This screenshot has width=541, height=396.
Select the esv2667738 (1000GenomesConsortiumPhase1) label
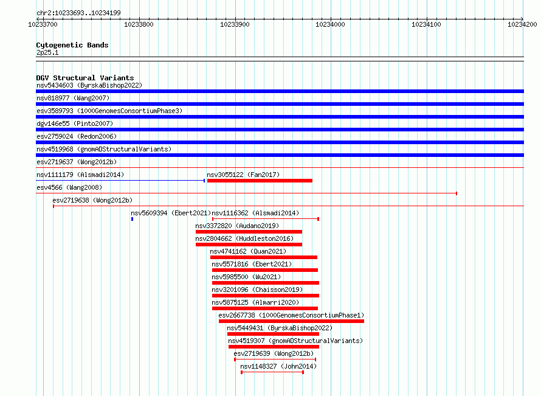click(291, 315)
